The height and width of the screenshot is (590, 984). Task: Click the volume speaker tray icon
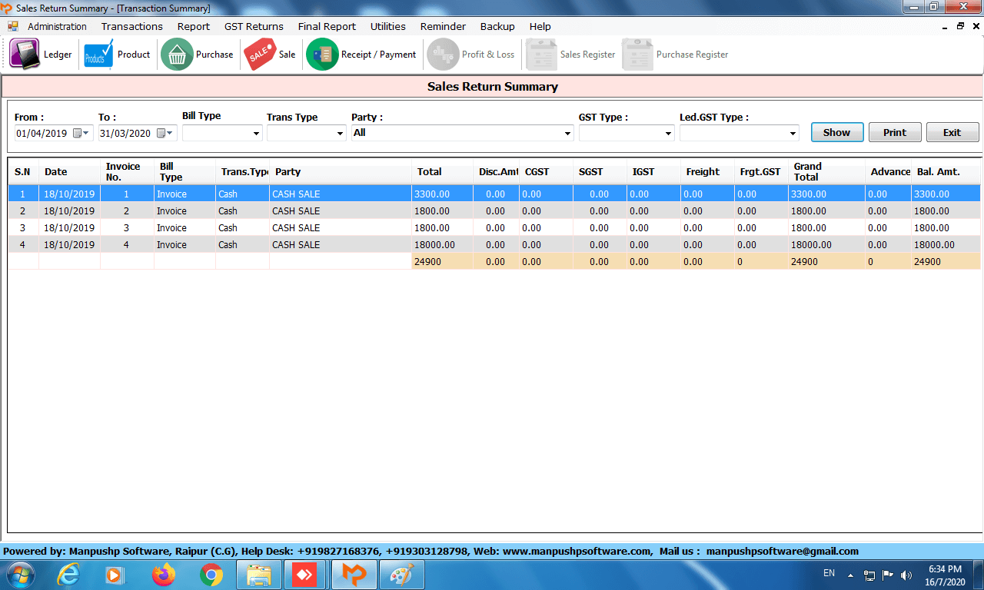[x=906, y=575]
